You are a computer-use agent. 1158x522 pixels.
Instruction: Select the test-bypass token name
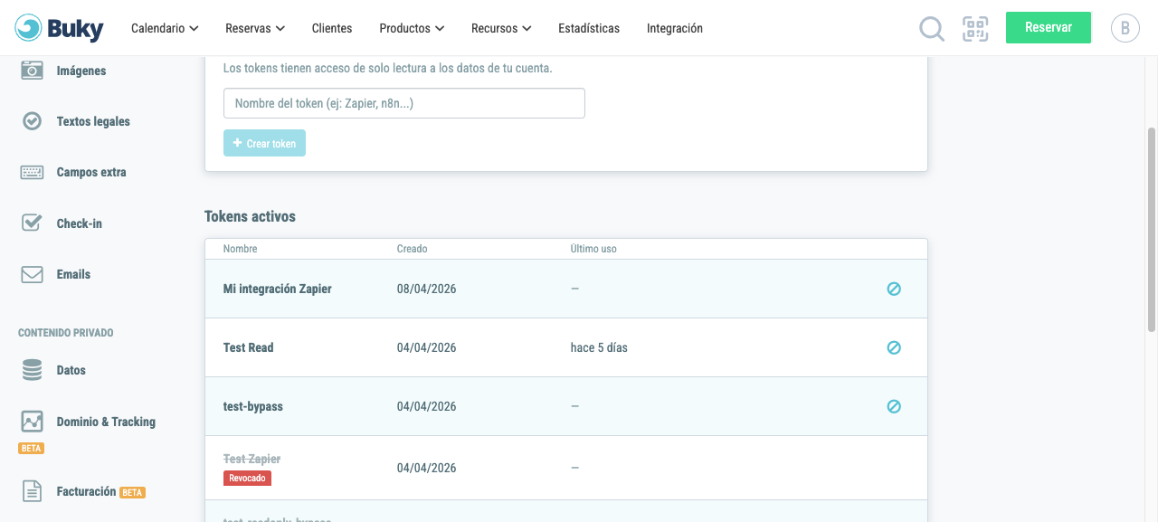(253, 406)
